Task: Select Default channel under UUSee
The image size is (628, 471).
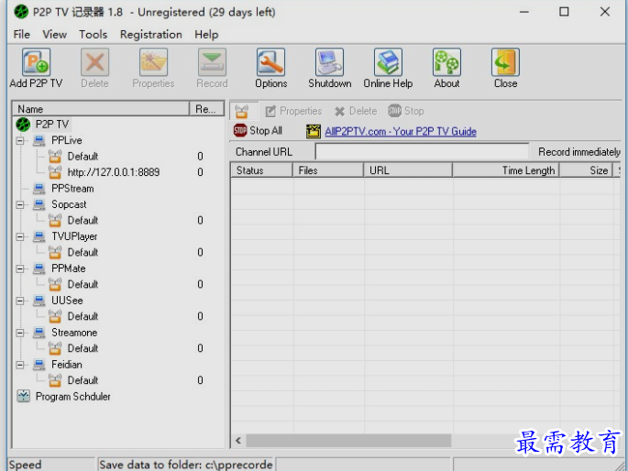Action: (83, 316)
